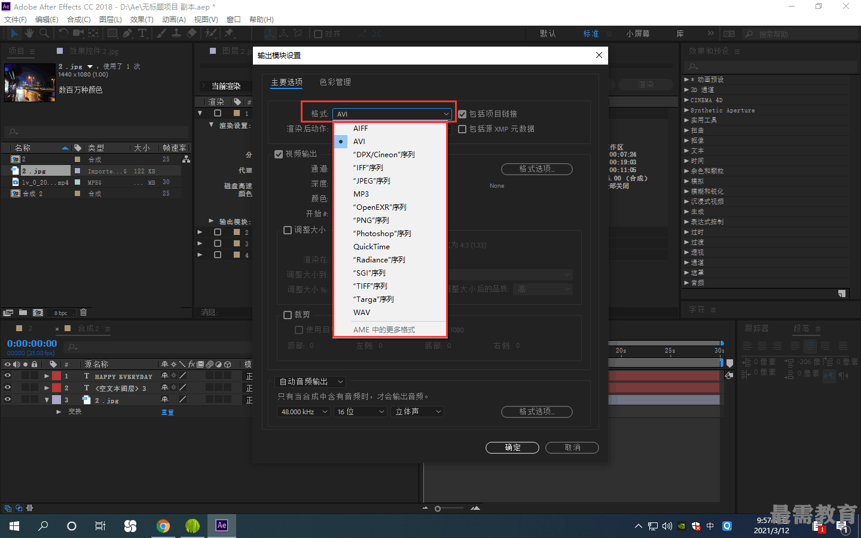Select the Pan Behind anchor tool
The width and height of the screenshot is (861, 538).
pyautogui.click(x=93, y=33)
